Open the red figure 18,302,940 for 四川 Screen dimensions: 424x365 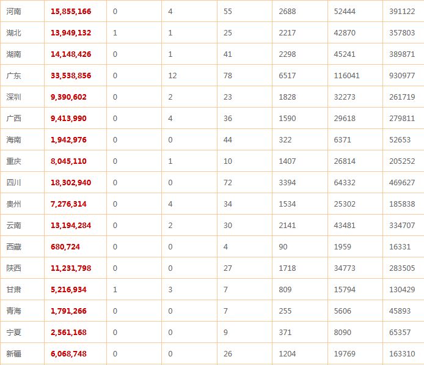point(71,182)
